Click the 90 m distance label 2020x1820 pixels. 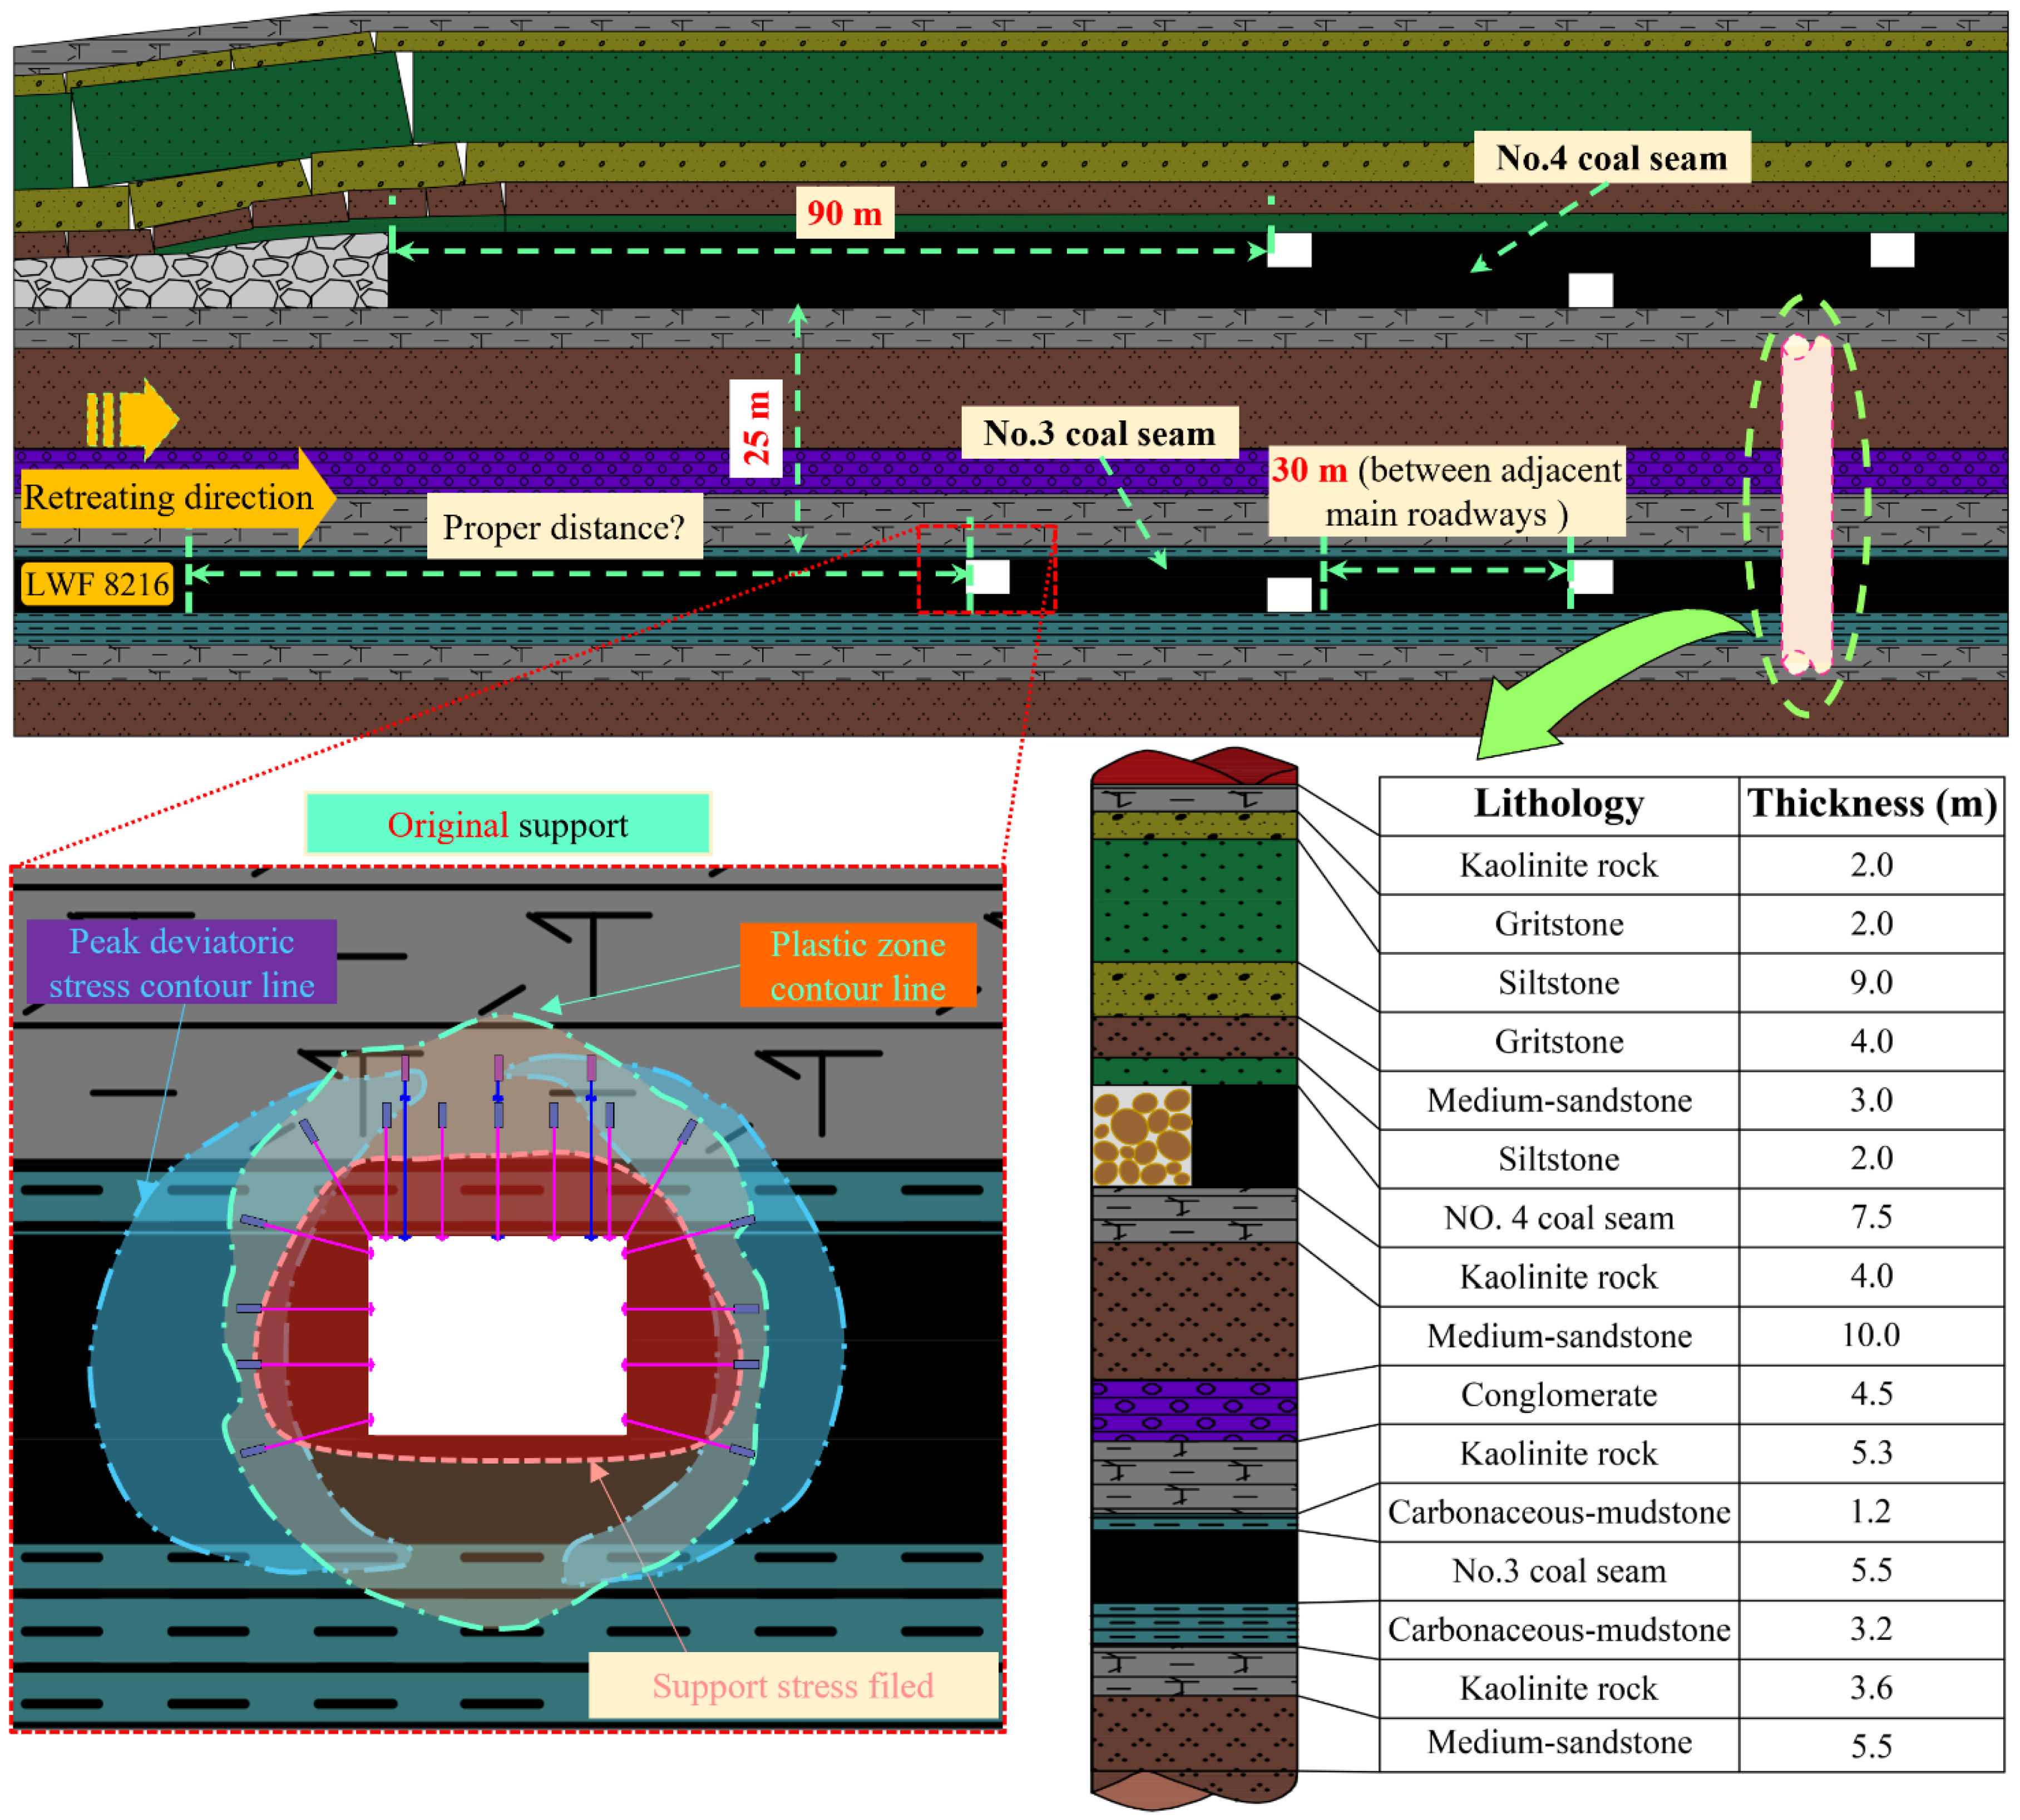point(844,213)
